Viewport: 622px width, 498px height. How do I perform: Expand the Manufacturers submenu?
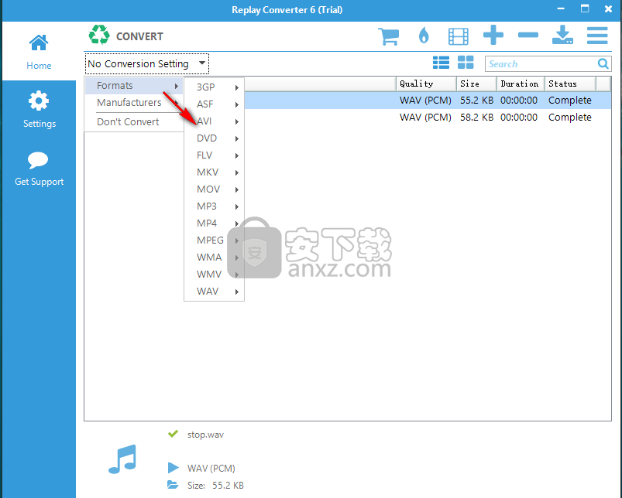pos(134,103)
